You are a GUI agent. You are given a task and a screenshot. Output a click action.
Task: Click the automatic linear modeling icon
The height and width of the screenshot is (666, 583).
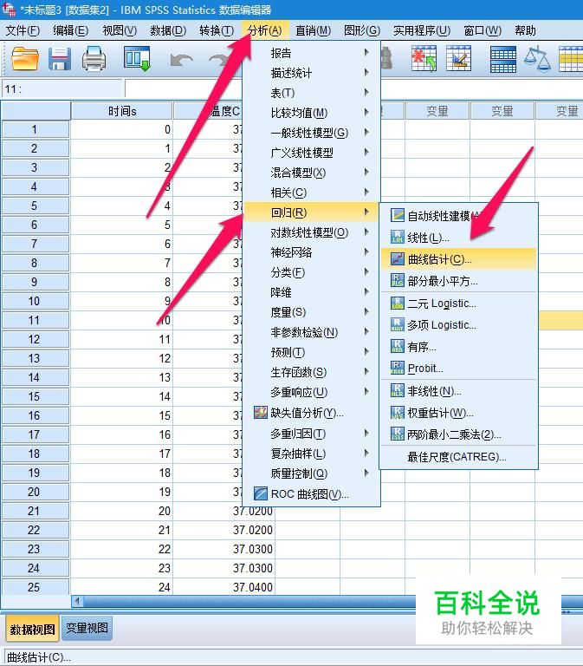[397, 215]
